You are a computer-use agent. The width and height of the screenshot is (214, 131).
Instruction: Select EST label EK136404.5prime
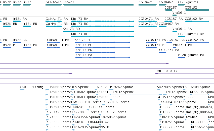tap(197, 87)
